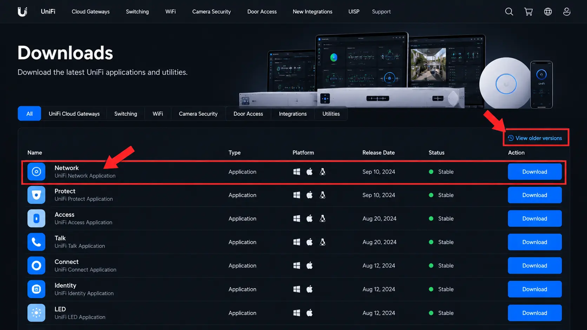This screenshot has height=330, width=587.
Task: Select the Door Access filter tab
Action: (x=248, y=114)
